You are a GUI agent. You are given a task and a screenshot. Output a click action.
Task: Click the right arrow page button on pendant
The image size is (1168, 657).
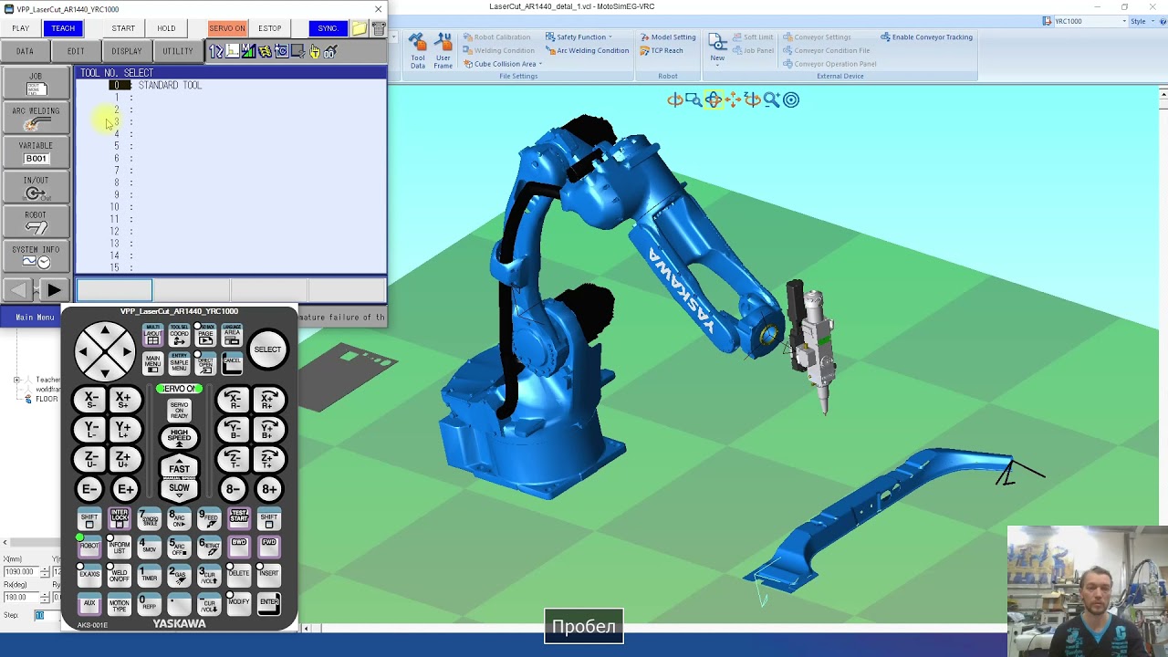pyautogui.click(x=54, y=290)
